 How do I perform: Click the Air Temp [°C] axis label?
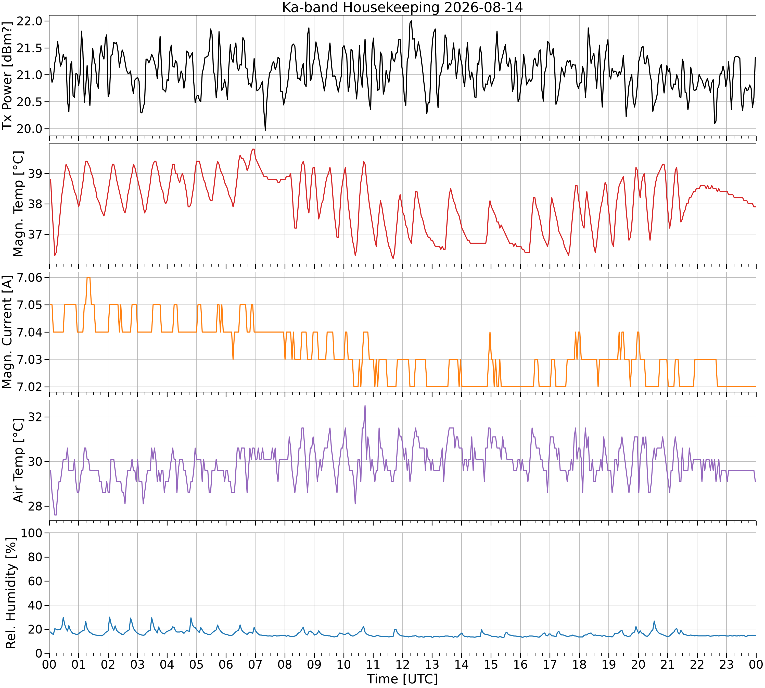(x=18, y=460)
